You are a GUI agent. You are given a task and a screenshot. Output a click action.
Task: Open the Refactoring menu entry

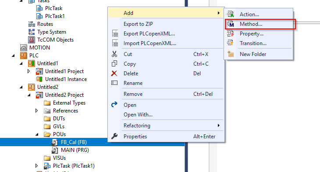point(166,126)
